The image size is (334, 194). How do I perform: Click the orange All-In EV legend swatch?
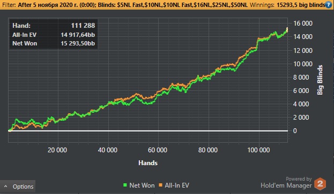coord(160,185)
